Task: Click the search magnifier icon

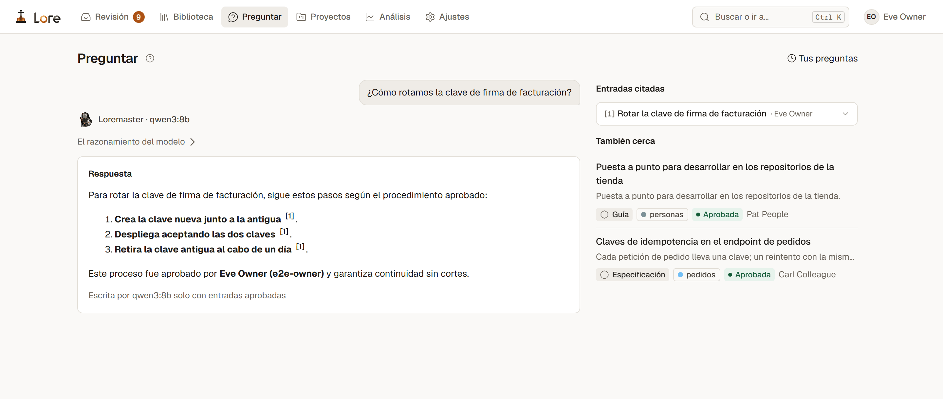Action: (x=704, y=17)
